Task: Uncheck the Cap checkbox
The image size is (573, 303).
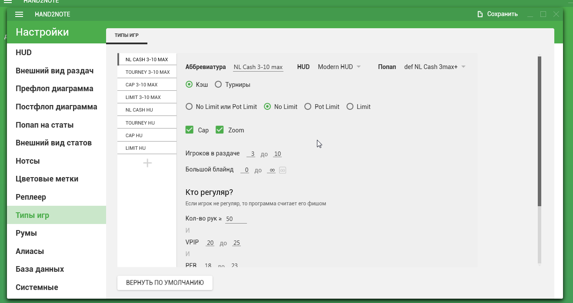Action: tap(190, 130)
